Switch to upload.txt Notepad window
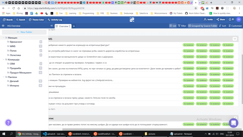243x137 pixels. (x=181, y=134)
